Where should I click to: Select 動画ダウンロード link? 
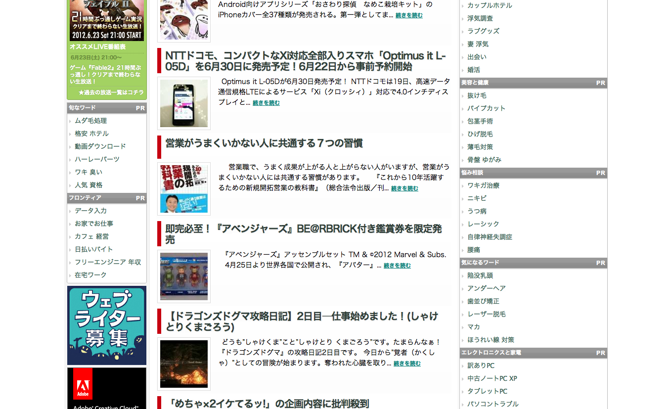100,146
